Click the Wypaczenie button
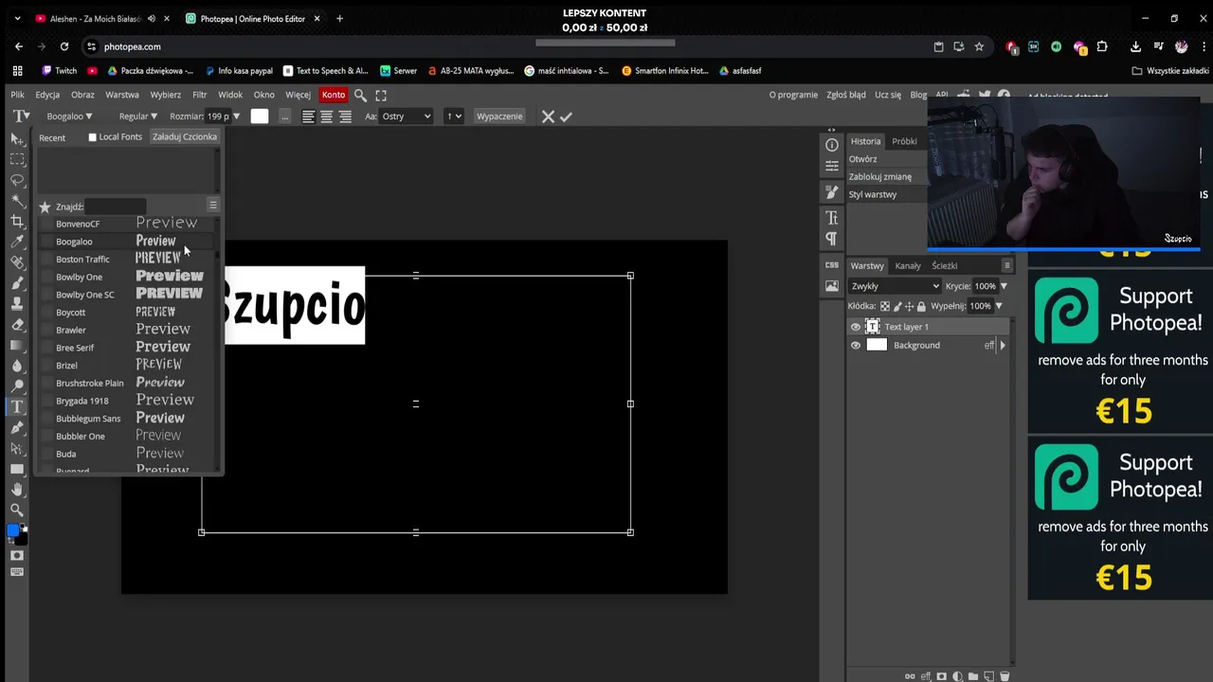The width and height of the screenshot is (1213, 682). [499, 117]
